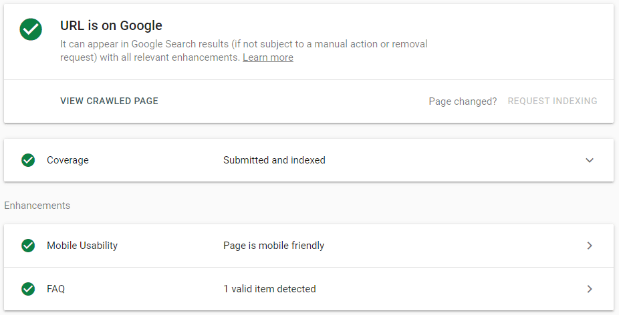Image resolution: width=619 pixels, height=315 pixels.
Task: Click the Page changed? text
Action: (x=463, y=101)
